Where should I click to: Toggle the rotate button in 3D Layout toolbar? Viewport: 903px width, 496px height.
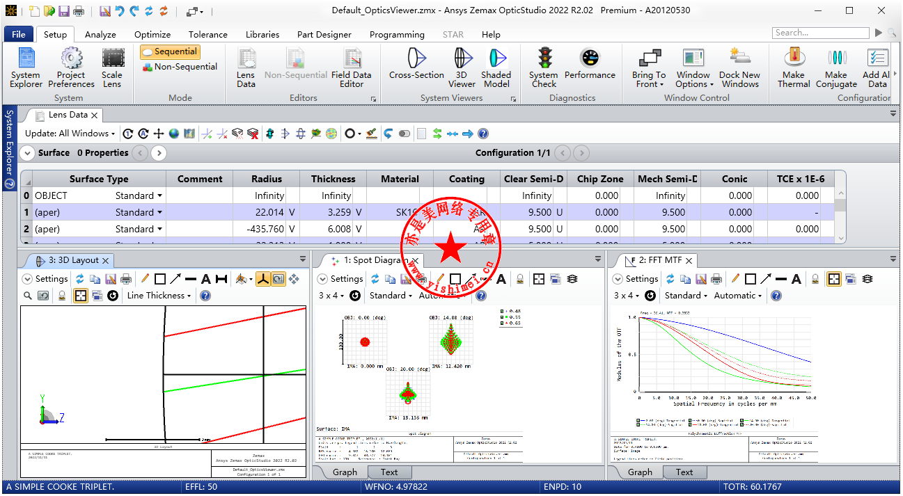tap(278, 279)
